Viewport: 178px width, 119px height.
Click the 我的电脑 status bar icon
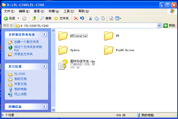(138, 115)
